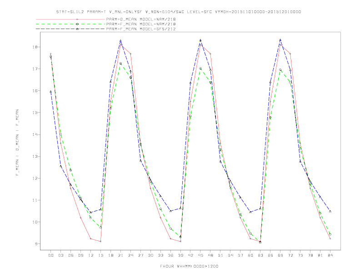The image size is (360, 278).
Task: Click the circle marker in the green legend line
Action: (77, 24)
